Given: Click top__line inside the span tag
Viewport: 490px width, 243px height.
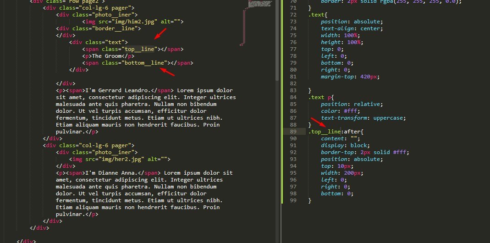Looking at the screenshot, I should pyautogui.click(x=139, y=49).
